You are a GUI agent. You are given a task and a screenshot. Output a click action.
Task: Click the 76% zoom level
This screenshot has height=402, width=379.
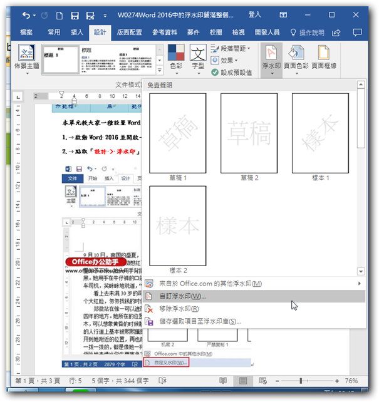pyautogui.click(x=351, y=381)
